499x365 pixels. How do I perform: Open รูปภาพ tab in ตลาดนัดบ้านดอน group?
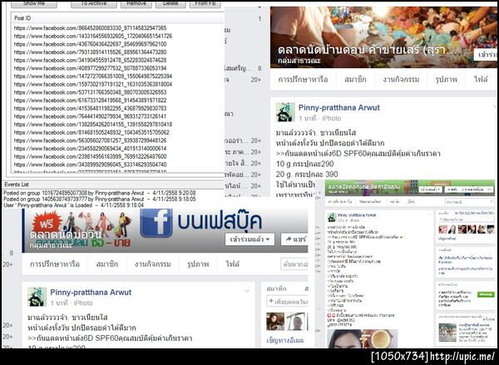446,79
